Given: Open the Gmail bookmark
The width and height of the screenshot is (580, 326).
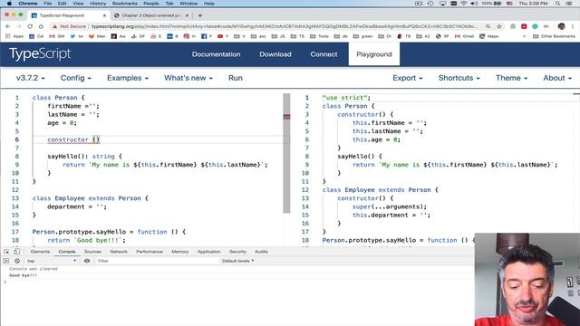Looking at the screenshot, I should pos(464,36).
